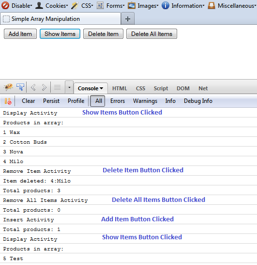Viewport: 257px width, 265px height.
Task: Click the Firebug back arrow
Action: pyautogui.click(x=33, y=87)
